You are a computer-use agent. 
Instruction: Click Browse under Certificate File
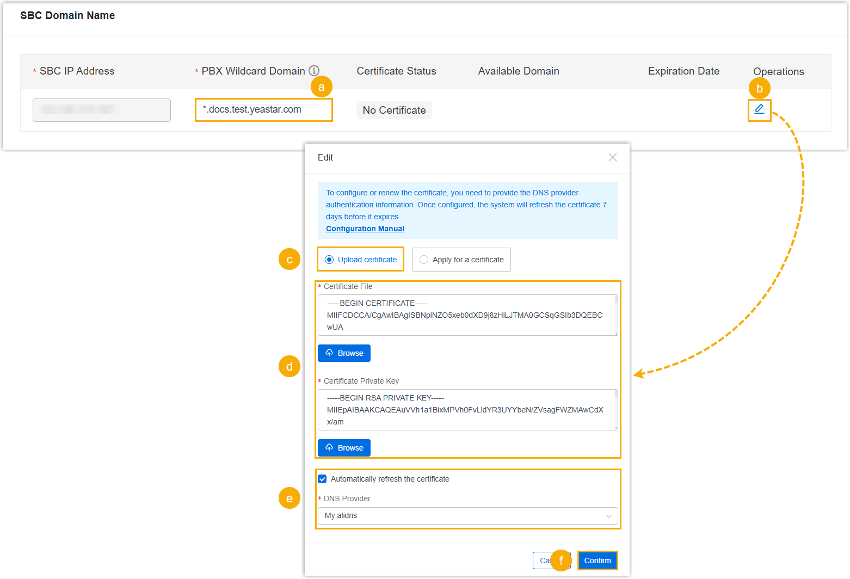(344, 353)
